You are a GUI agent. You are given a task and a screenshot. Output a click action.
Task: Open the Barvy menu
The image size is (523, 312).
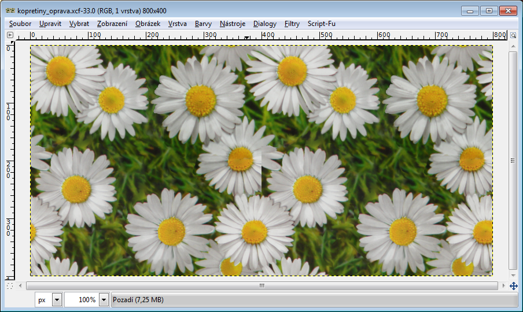click(203, 24)
